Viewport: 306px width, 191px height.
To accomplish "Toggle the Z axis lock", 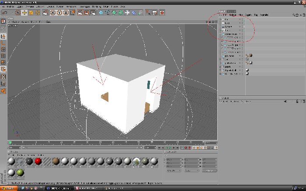I will click(x=66, y=13).
